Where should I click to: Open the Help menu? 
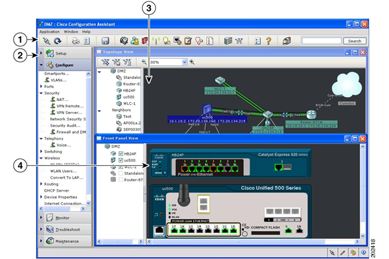click(x=86, y=32)
